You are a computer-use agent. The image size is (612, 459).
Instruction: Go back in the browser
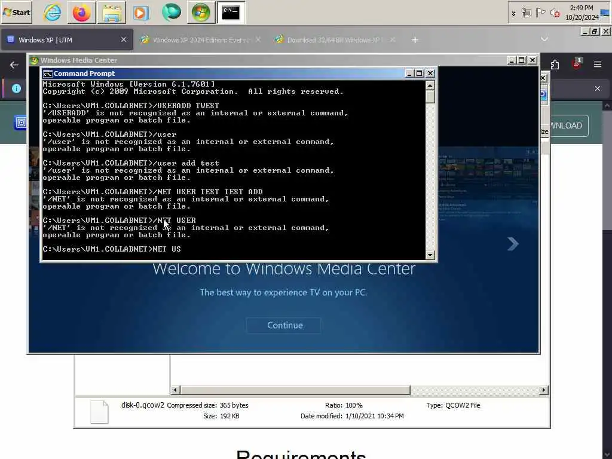[x=14, y=65]
